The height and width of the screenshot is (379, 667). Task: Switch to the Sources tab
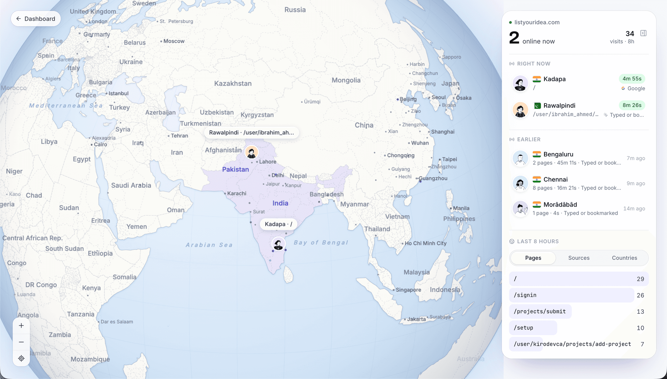[x=579, y=258]
